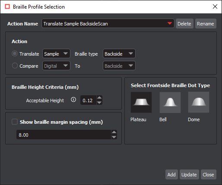Click the Rename button
The height and width of the screenshot is (185, 222).
(206, 24)
